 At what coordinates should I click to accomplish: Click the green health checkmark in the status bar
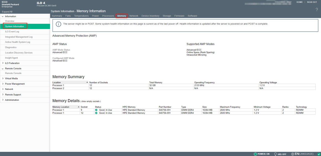coord(319,154)
